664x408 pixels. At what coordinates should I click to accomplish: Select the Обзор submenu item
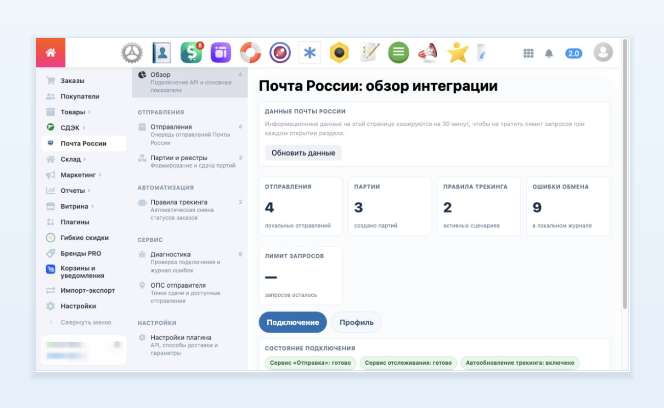click(x=190, y=82)
